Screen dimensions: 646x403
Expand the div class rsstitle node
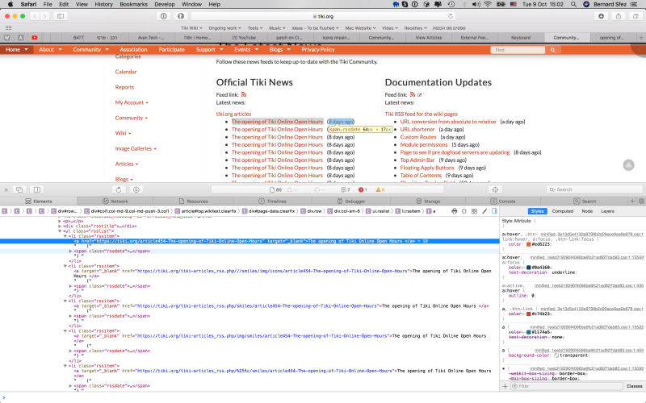pos(60,226)
